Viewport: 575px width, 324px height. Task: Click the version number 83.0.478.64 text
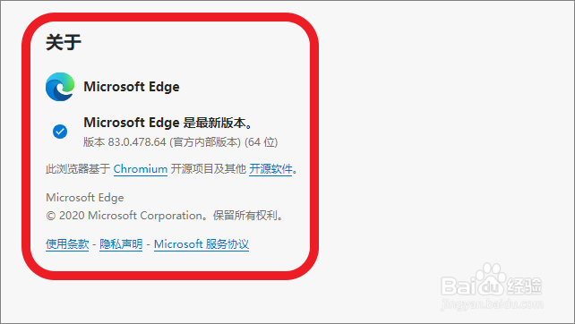tap(137, 141)
